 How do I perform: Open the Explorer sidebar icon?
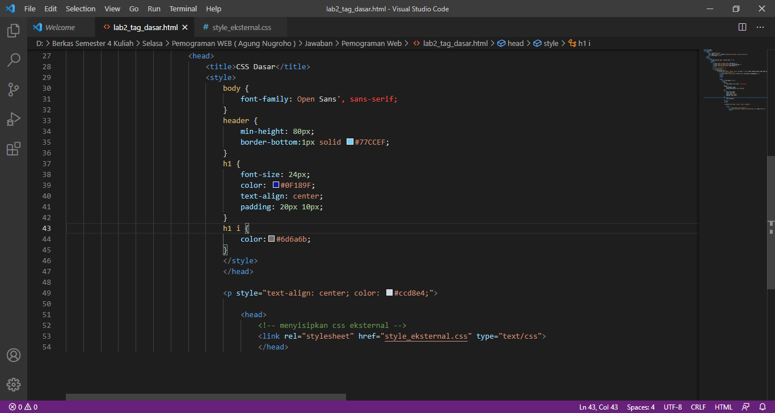pyautogui.click(x=14, y=31)
